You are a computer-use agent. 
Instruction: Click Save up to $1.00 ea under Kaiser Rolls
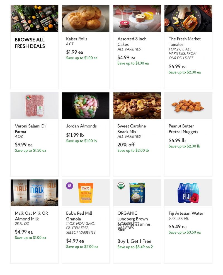point(82,58)
